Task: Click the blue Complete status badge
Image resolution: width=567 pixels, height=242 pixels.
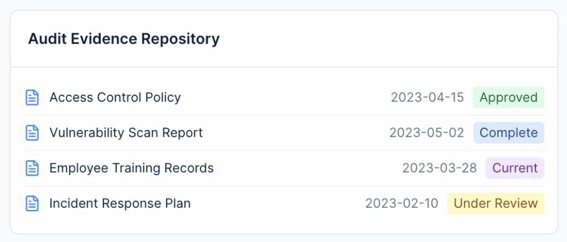Action: 508,133
